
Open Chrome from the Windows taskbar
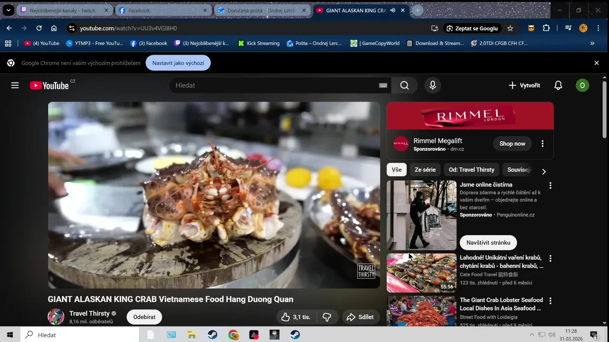click(x=233, y=335)
